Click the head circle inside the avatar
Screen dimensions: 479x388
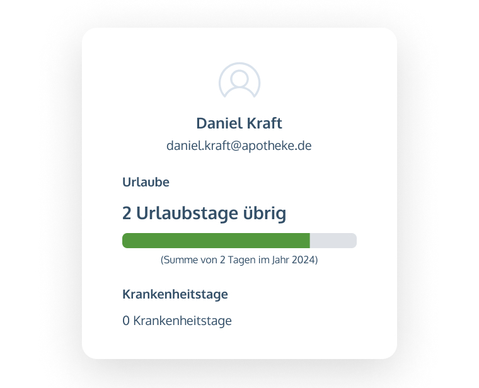[239, 78]
